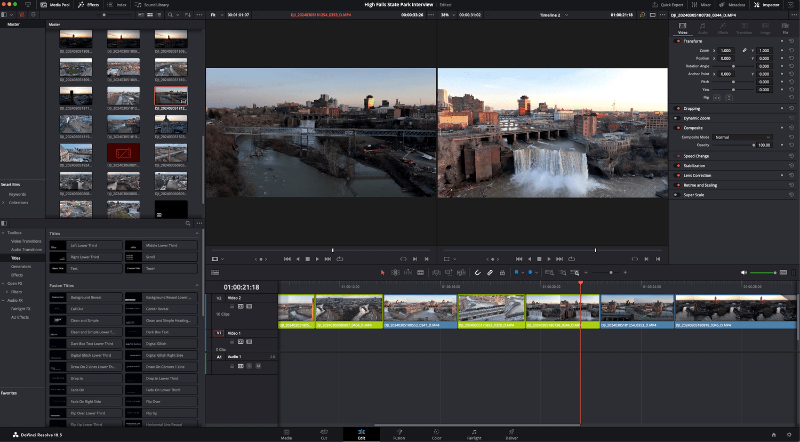800x442 pixels.
Task: Reset Transform settings with reset arrow
Action: click(791, 41)
